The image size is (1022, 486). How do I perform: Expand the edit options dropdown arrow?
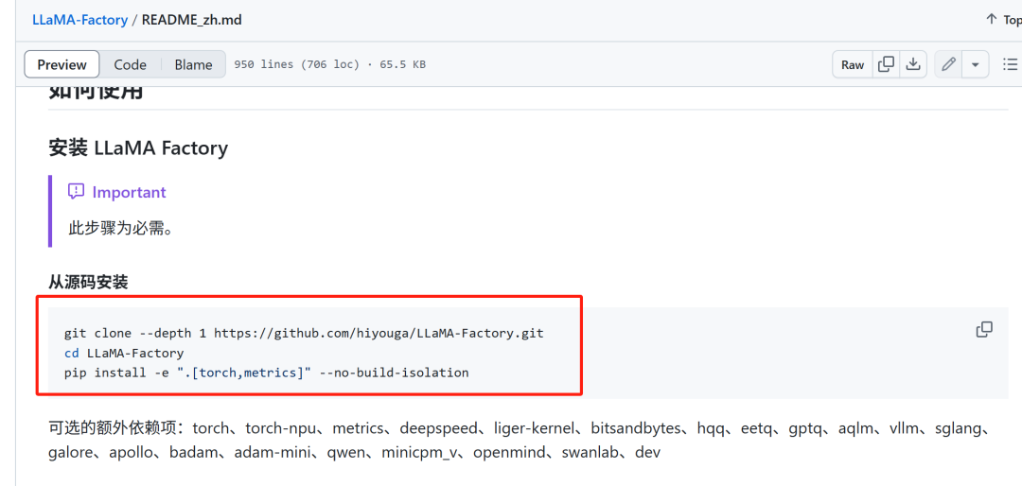(x=976, y=64)
